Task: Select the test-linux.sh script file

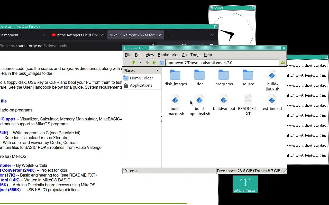Action: (x=272, y=102)
